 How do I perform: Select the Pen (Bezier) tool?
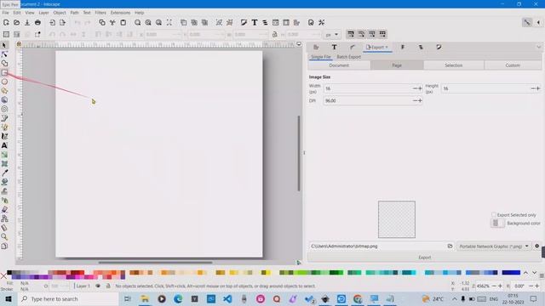[4, 118]
